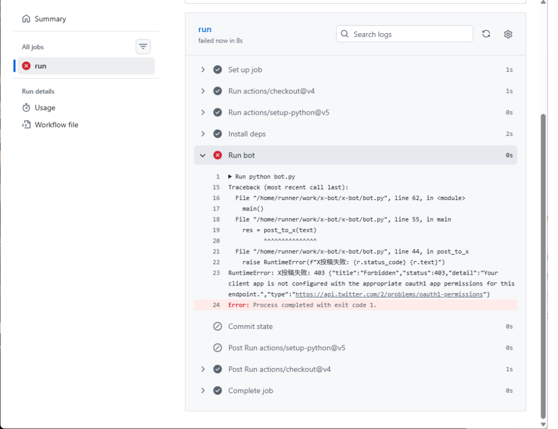Click the run job title heading
Image resolution: width=558 pixels, height=429 pixels.
pos(205,29)
